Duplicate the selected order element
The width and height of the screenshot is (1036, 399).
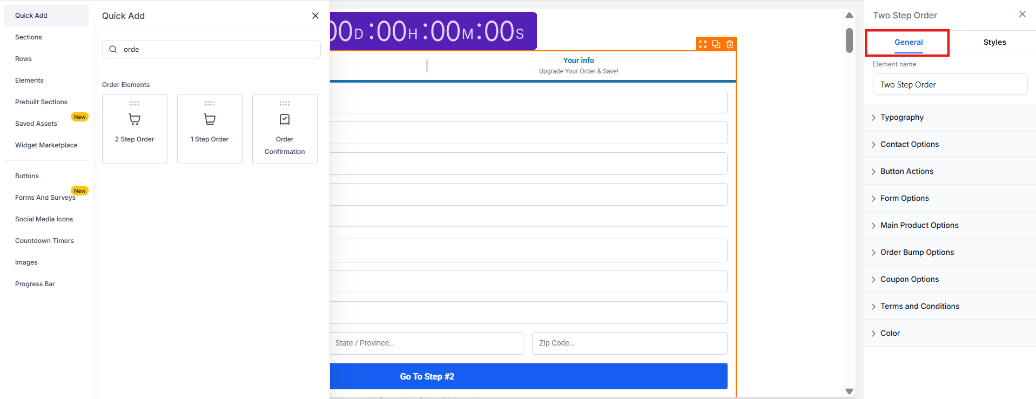716,44
